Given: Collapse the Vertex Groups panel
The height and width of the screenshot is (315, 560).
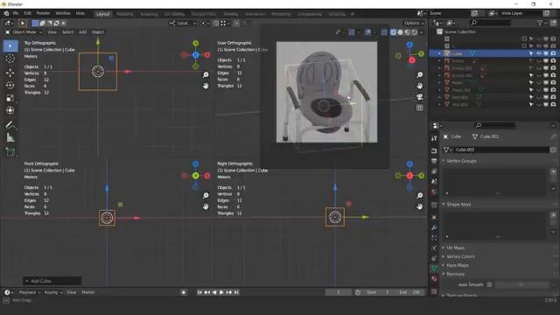Looking at the screenshot, I should click(461, 161).
